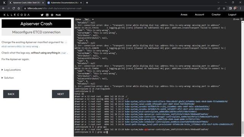Image resolution: width=244 pixels, height=137 pixels.
Task: Toggle the browser side panel icon
Action: (x=230, y=8)
